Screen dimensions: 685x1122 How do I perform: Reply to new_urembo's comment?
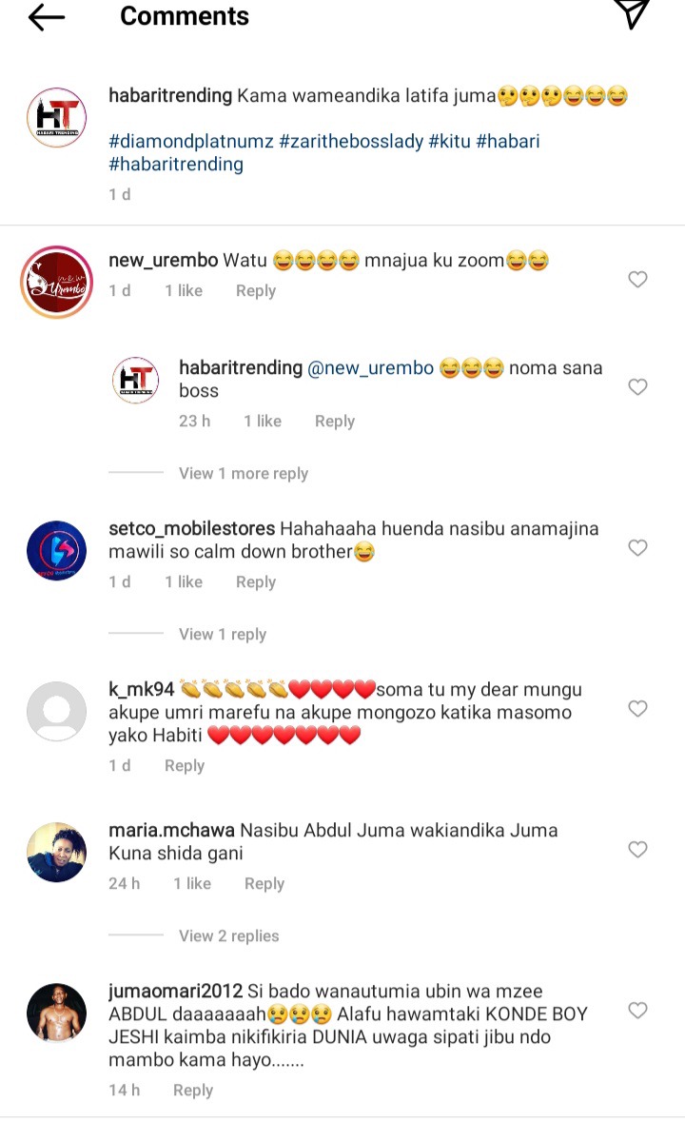click(255, 291)
